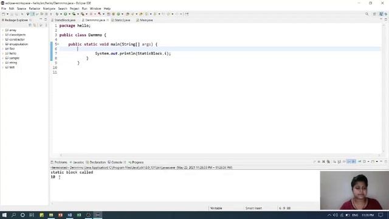Click Writable status bar entry

point(216,208)
